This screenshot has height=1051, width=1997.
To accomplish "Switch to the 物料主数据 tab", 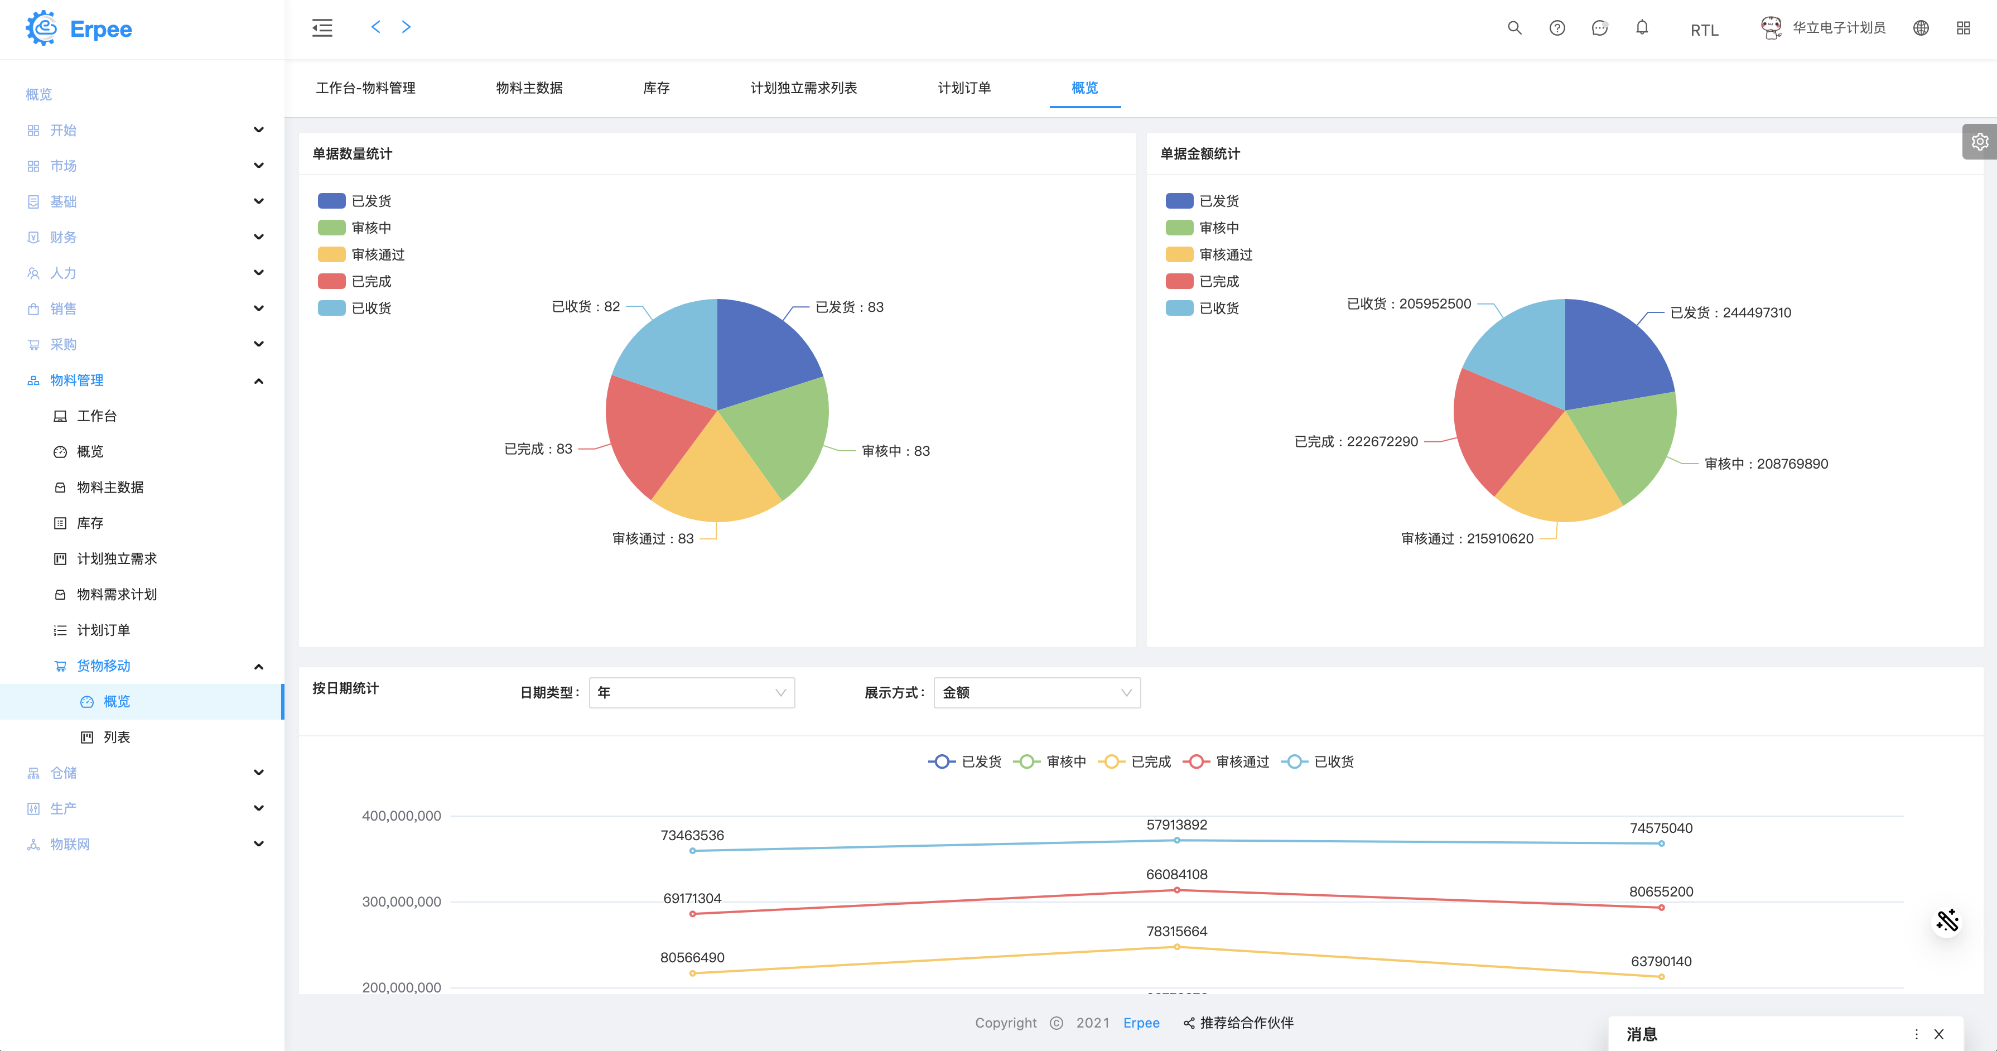I will pos(529,88).
